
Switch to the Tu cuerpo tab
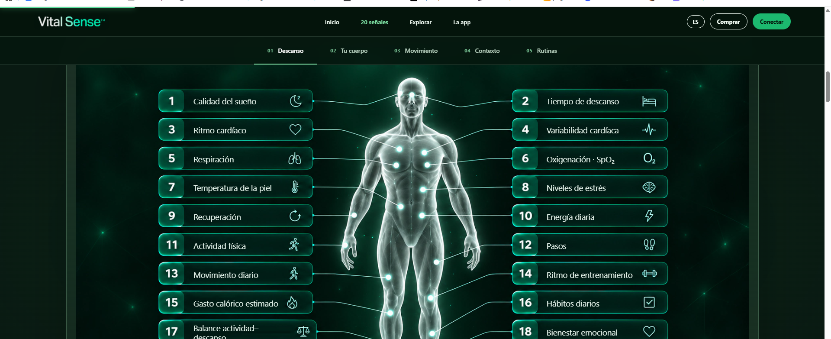(349, 51)
